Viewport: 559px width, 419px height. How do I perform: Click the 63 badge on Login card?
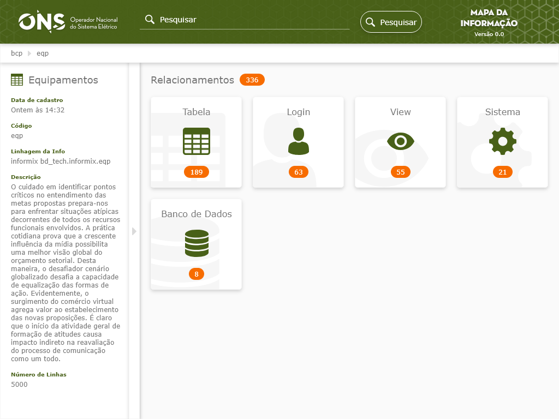(x=299, y=172)
